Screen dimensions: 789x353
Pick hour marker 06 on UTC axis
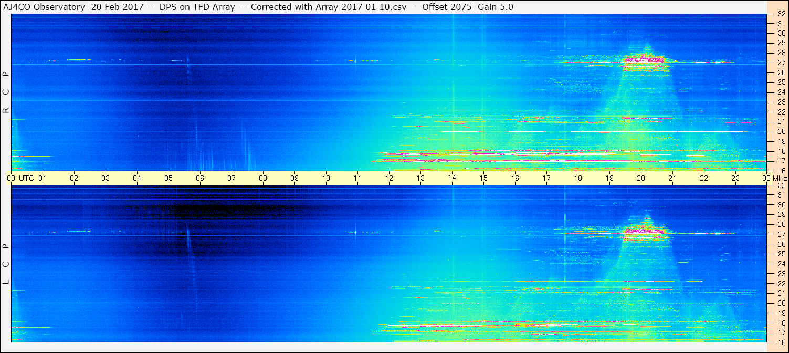pyautogui.click(x=200, y=178)
